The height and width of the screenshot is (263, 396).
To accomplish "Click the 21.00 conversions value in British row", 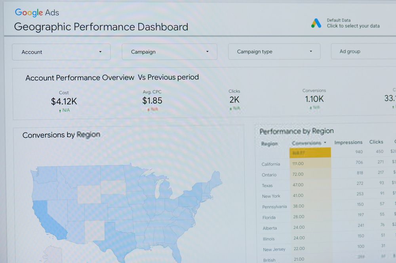I will click(x=299, y=259).
